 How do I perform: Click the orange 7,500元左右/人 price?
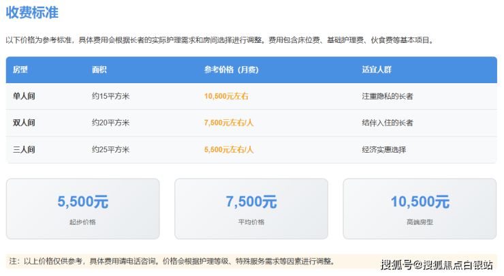point(228,123)
